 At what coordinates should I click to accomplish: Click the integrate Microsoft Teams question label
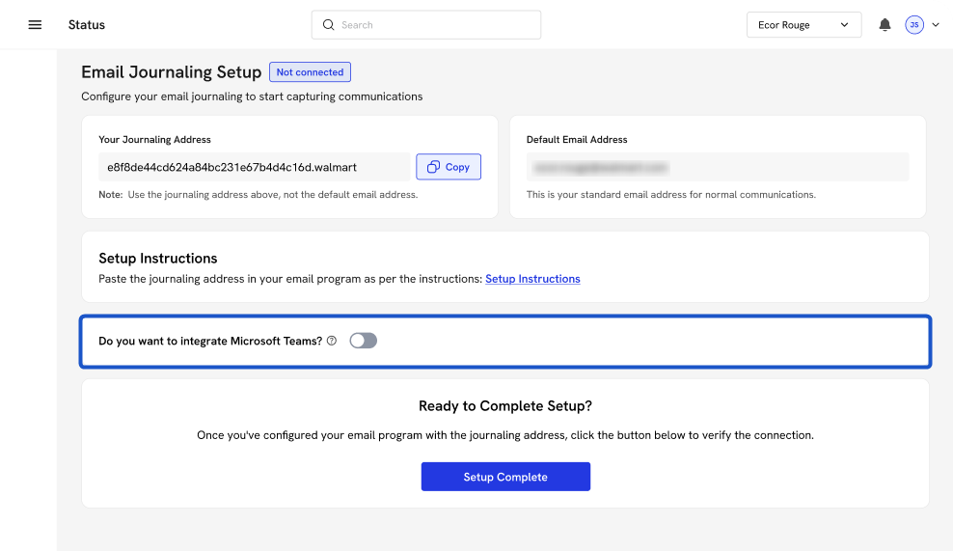point(210,341)
